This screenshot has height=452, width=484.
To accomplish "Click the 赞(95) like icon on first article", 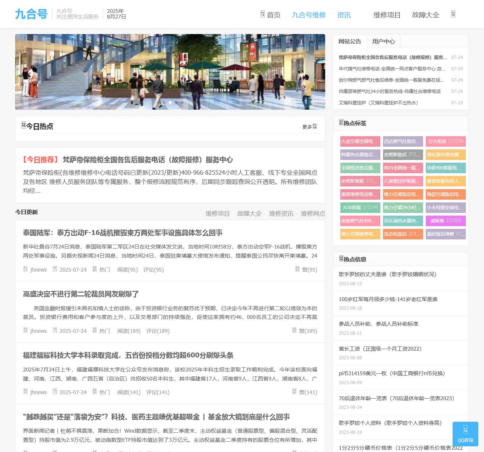I will tap(298, 269).
